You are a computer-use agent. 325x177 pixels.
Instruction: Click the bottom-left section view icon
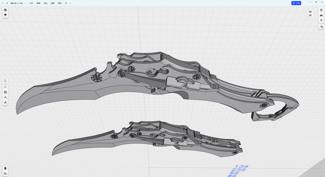pyautogui.click(x=5, y=168)
